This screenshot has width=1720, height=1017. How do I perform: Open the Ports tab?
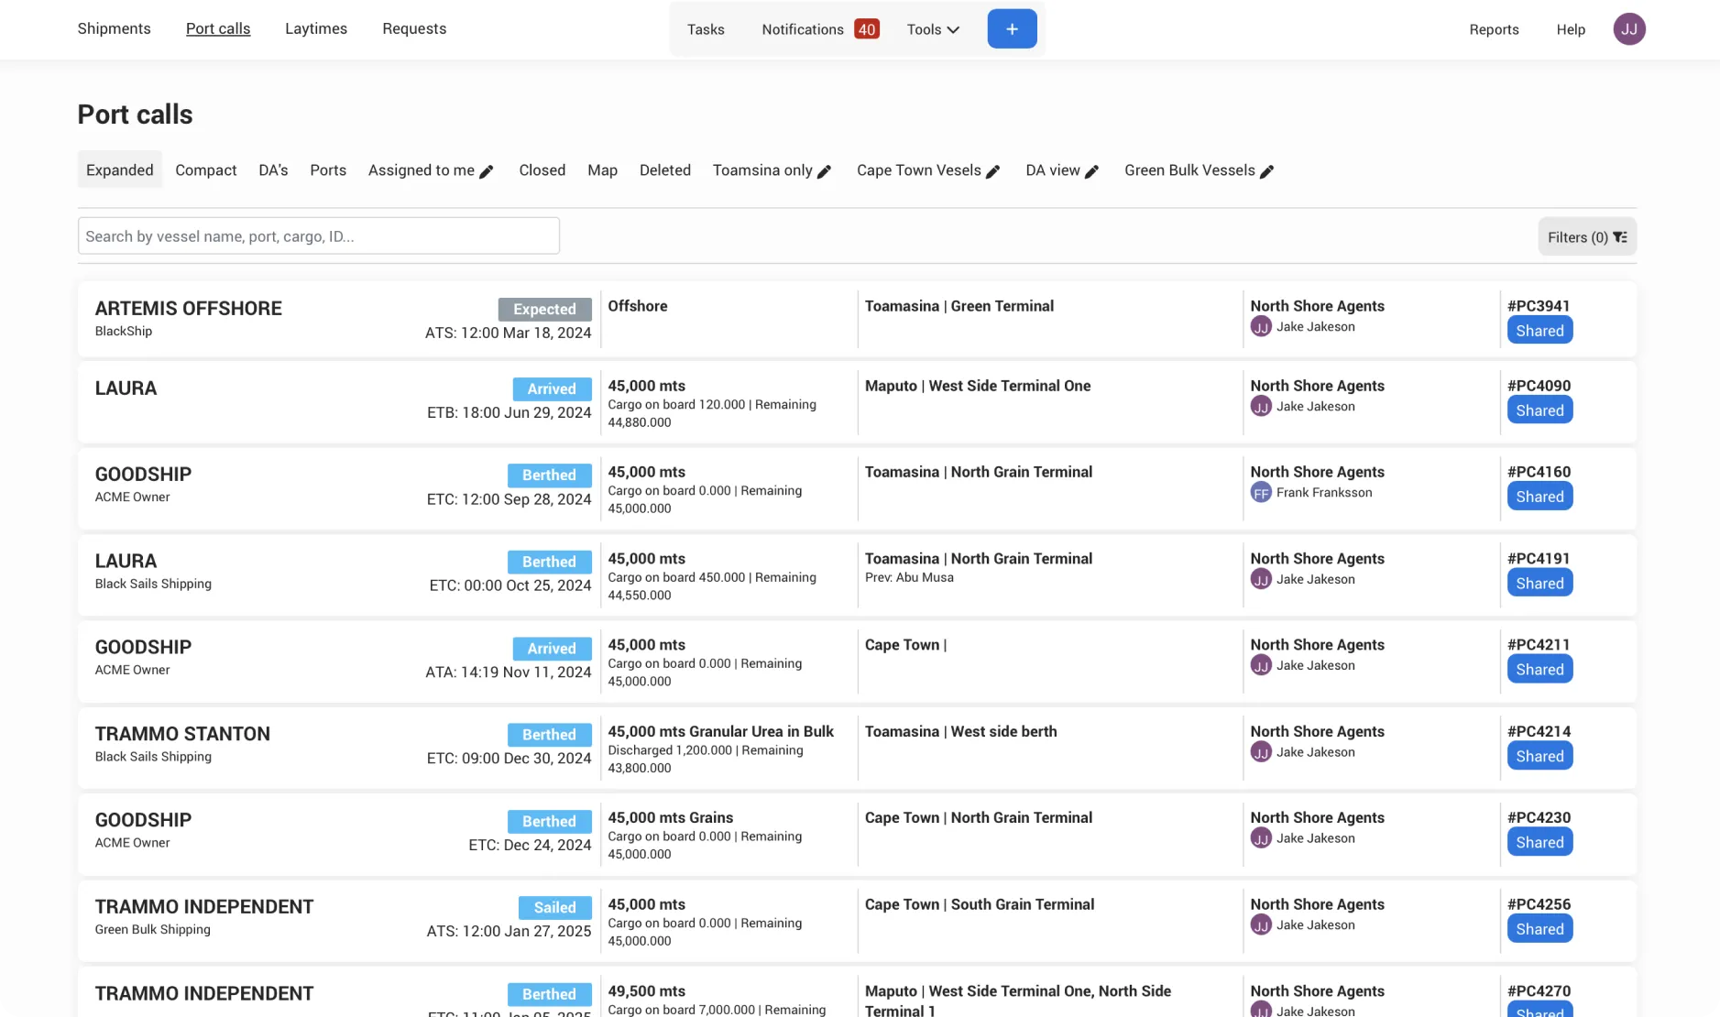pos(328,170)
